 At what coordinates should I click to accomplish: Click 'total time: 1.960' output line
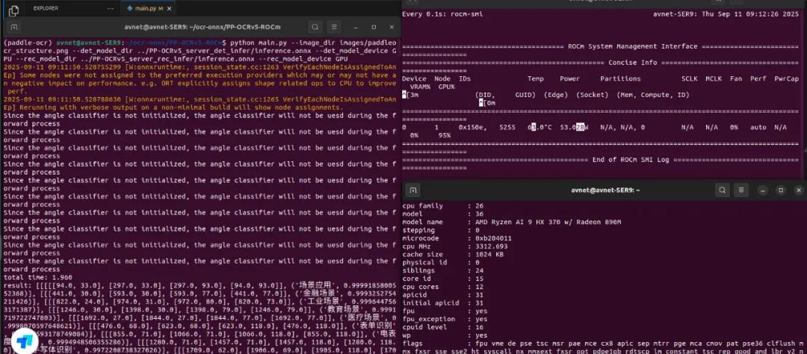point(37,277)
